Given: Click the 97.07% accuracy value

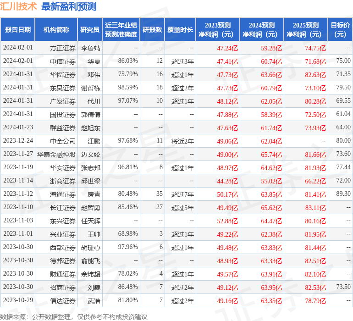Looking at the screenshot, I should coord(128,101).
